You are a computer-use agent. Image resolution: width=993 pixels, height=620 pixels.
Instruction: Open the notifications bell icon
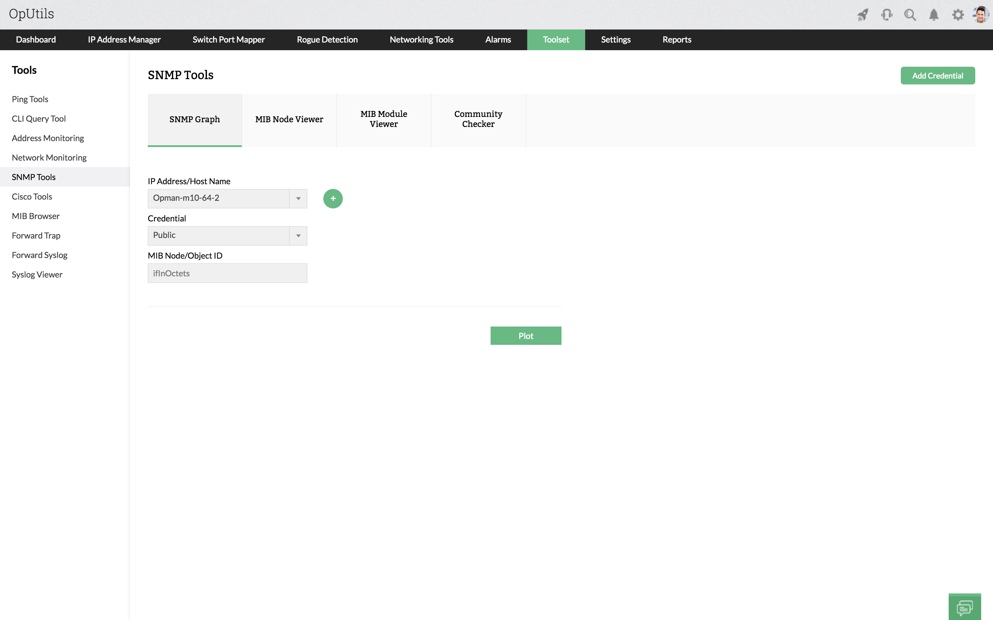pyautogui.click(x=934, y=14)
